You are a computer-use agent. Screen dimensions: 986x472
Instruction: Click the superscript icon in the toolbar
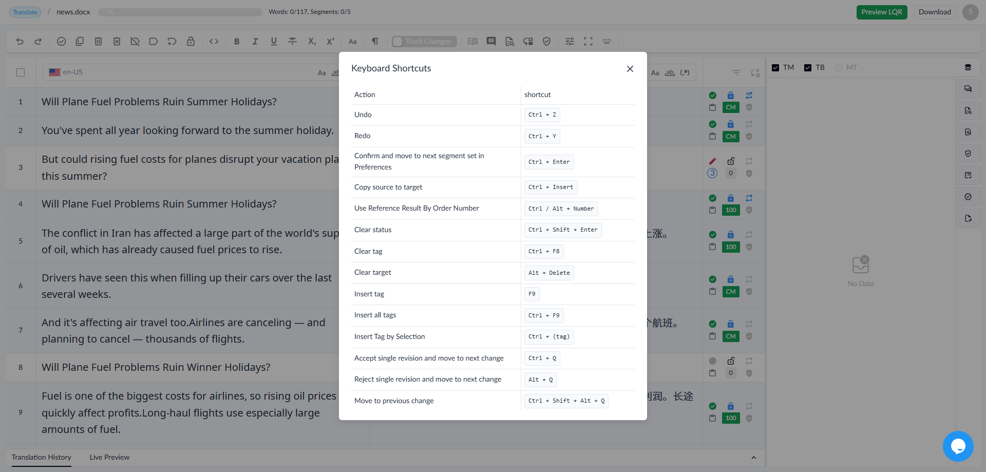(x=330, y=42)
